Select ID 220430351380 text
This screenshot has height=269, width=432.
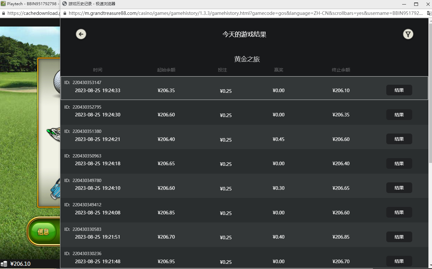pyautogui.click(x=87, y=131)
